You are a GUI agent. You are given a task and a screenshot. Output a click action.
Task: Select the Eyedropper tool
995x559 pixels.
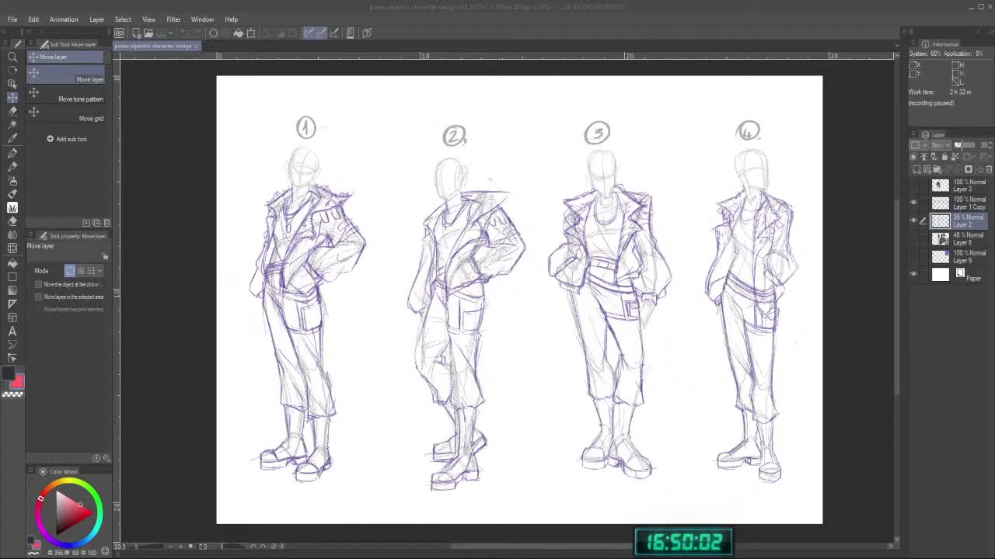[x=12, y=138]
